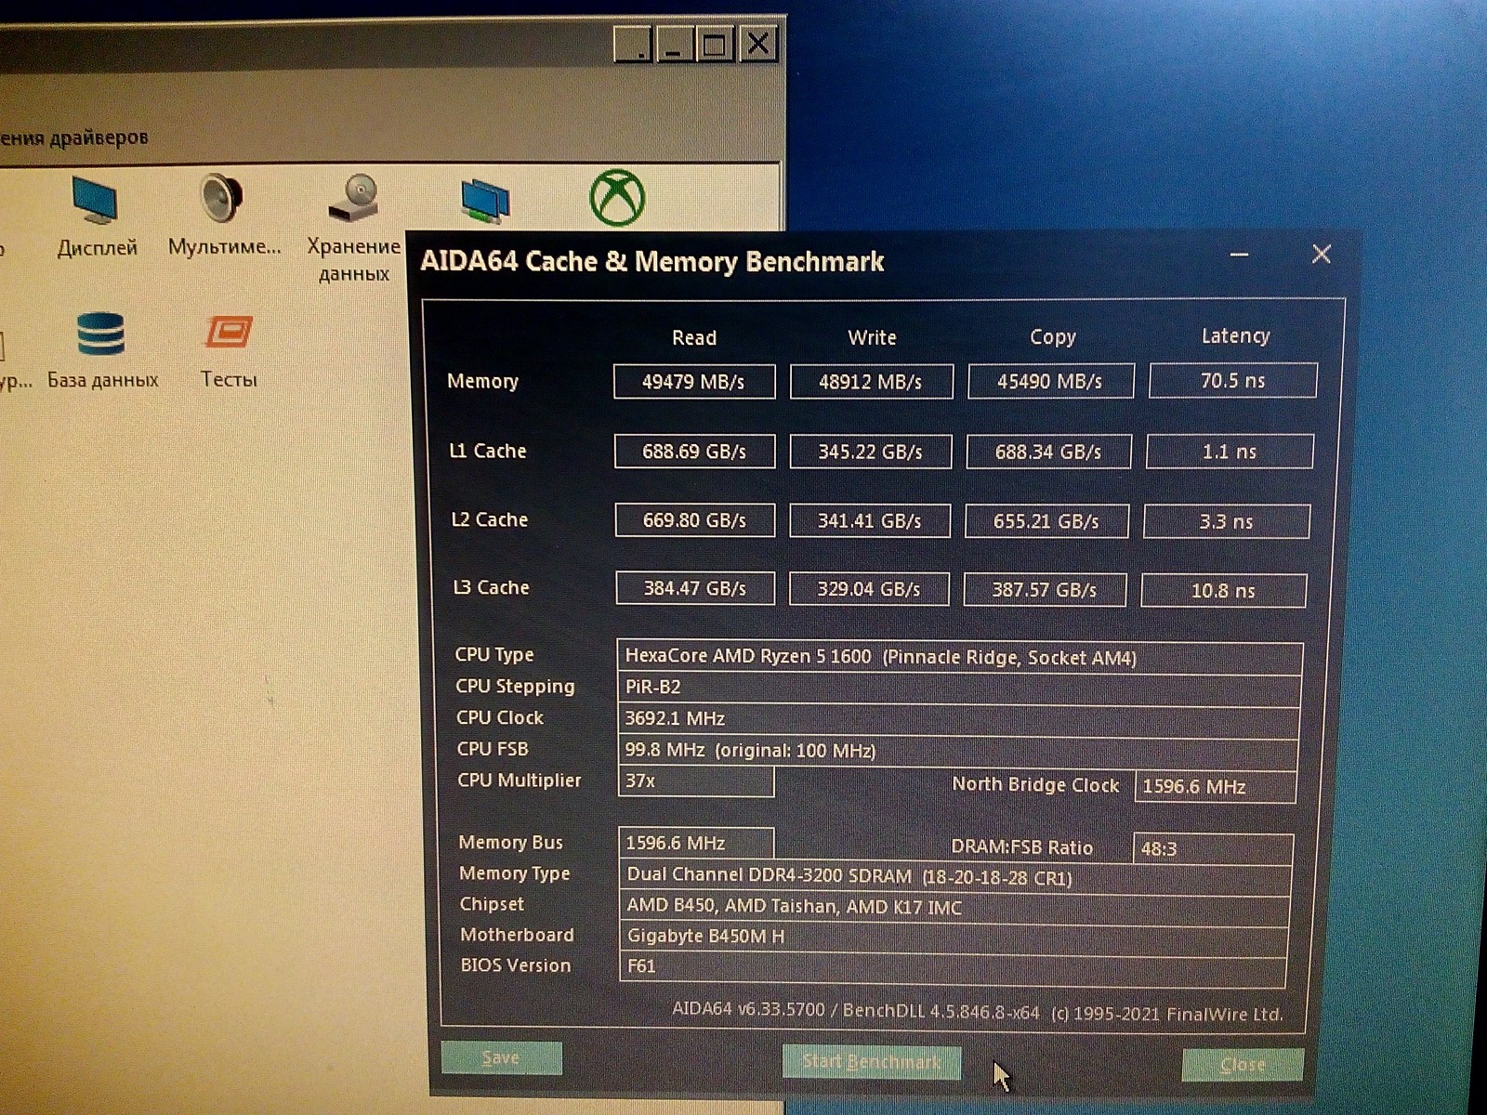
Task: Close the background AIDA64 window
Action: [x=758, y=44]
